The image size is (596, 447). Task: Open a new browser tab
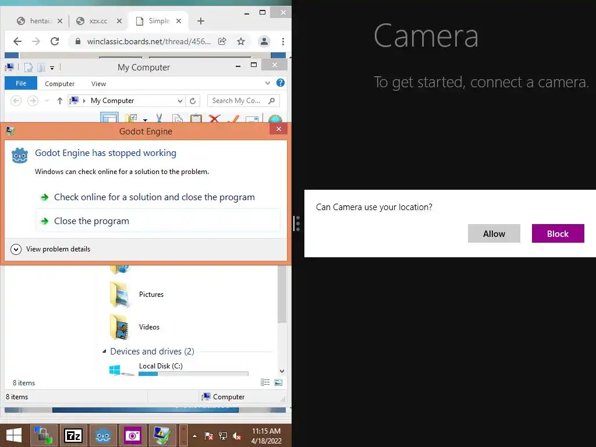[201, 21]
